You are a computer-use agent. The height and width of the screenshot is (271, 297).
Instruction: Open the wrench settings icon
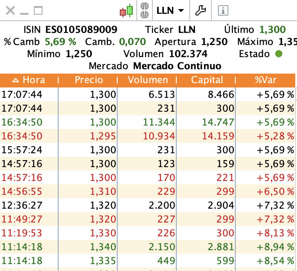(x=201, y=10)
